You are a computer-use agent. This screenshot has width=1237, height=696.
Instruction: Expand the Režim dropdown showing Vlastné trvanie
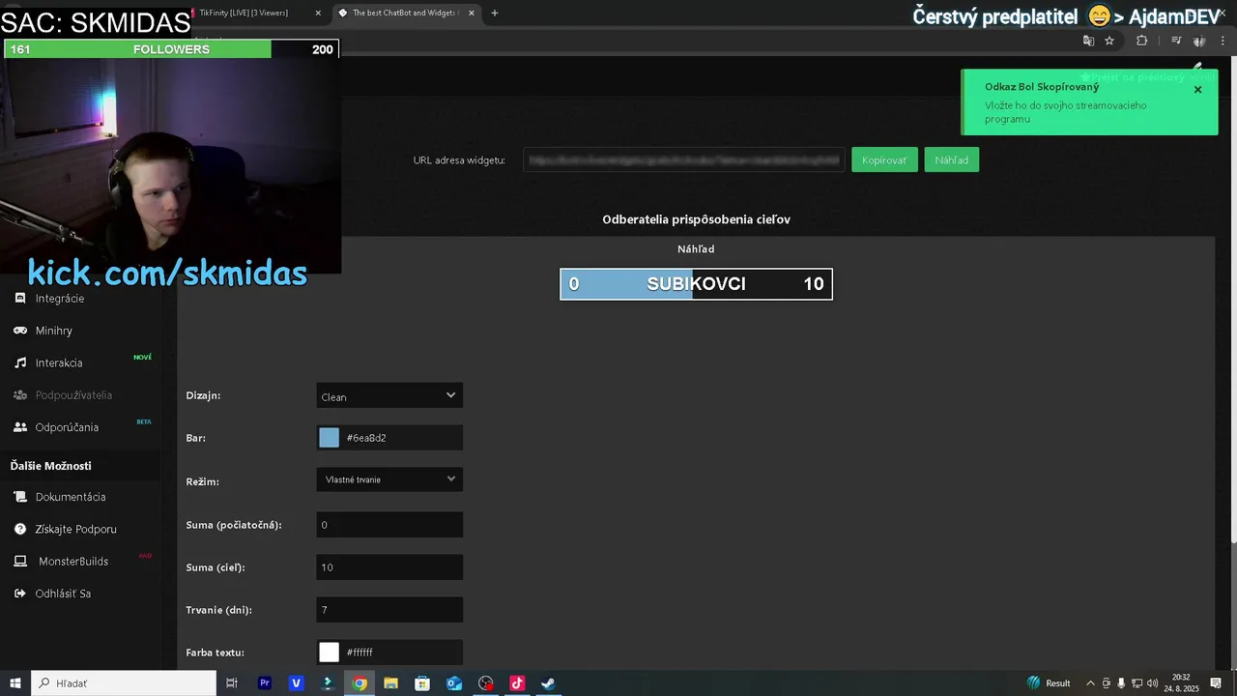[x=389, y=479]
